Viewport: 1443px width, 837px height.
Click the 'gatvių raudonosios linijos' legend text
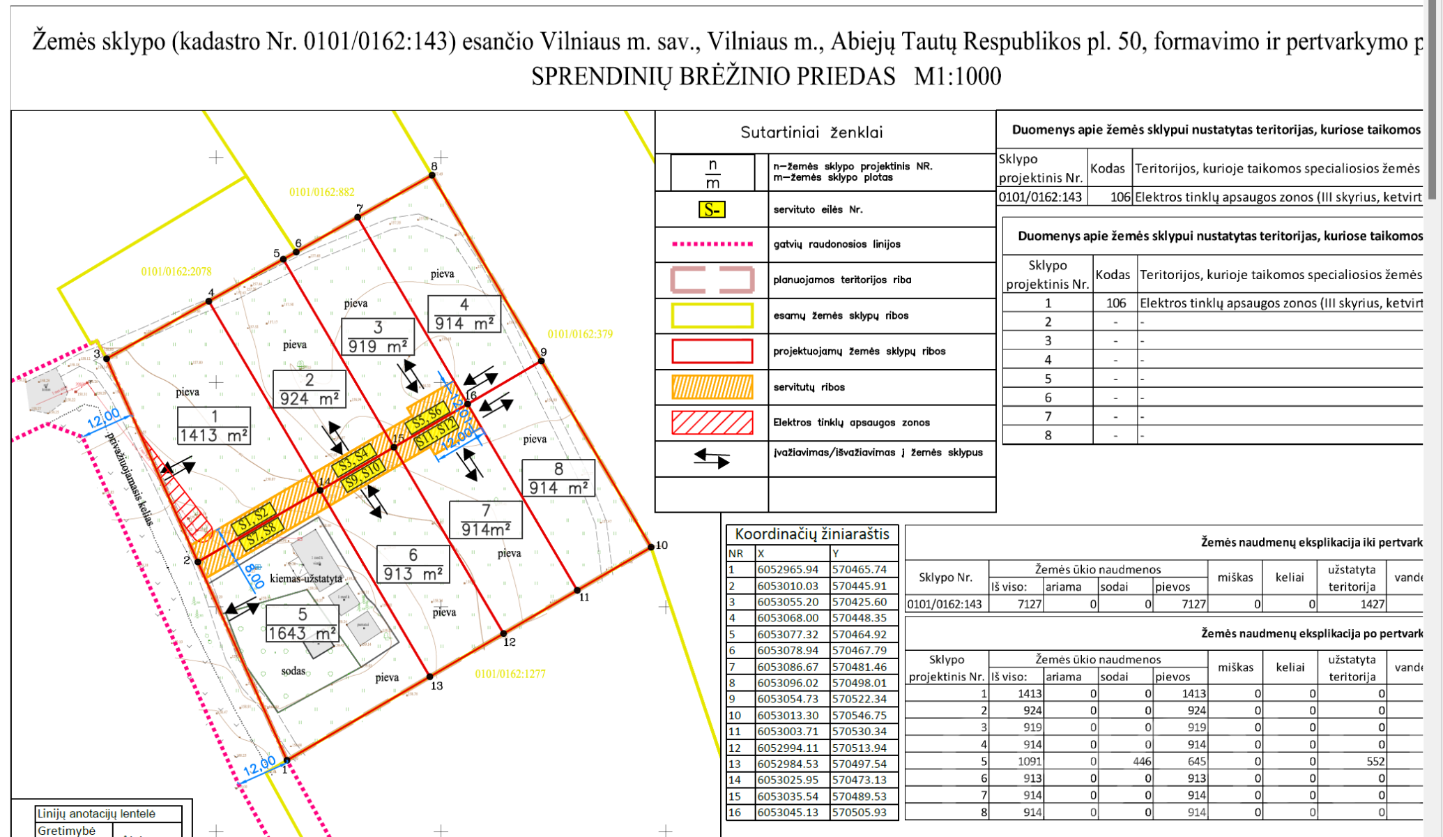pos(837,244)
